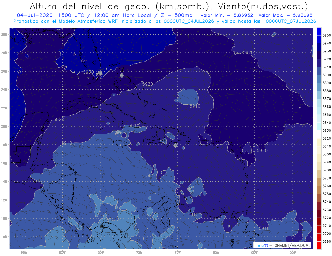Screen dimensions: 332x256
Task: Click the 14N latitude label
Action: tap(4, 181)
